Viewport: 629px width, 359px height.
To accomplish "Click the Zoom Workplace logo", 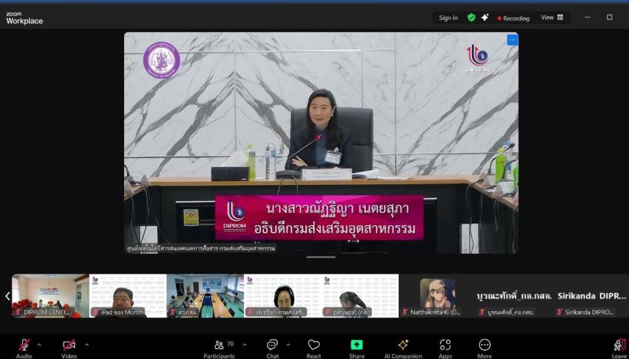I will pos(24,18).
